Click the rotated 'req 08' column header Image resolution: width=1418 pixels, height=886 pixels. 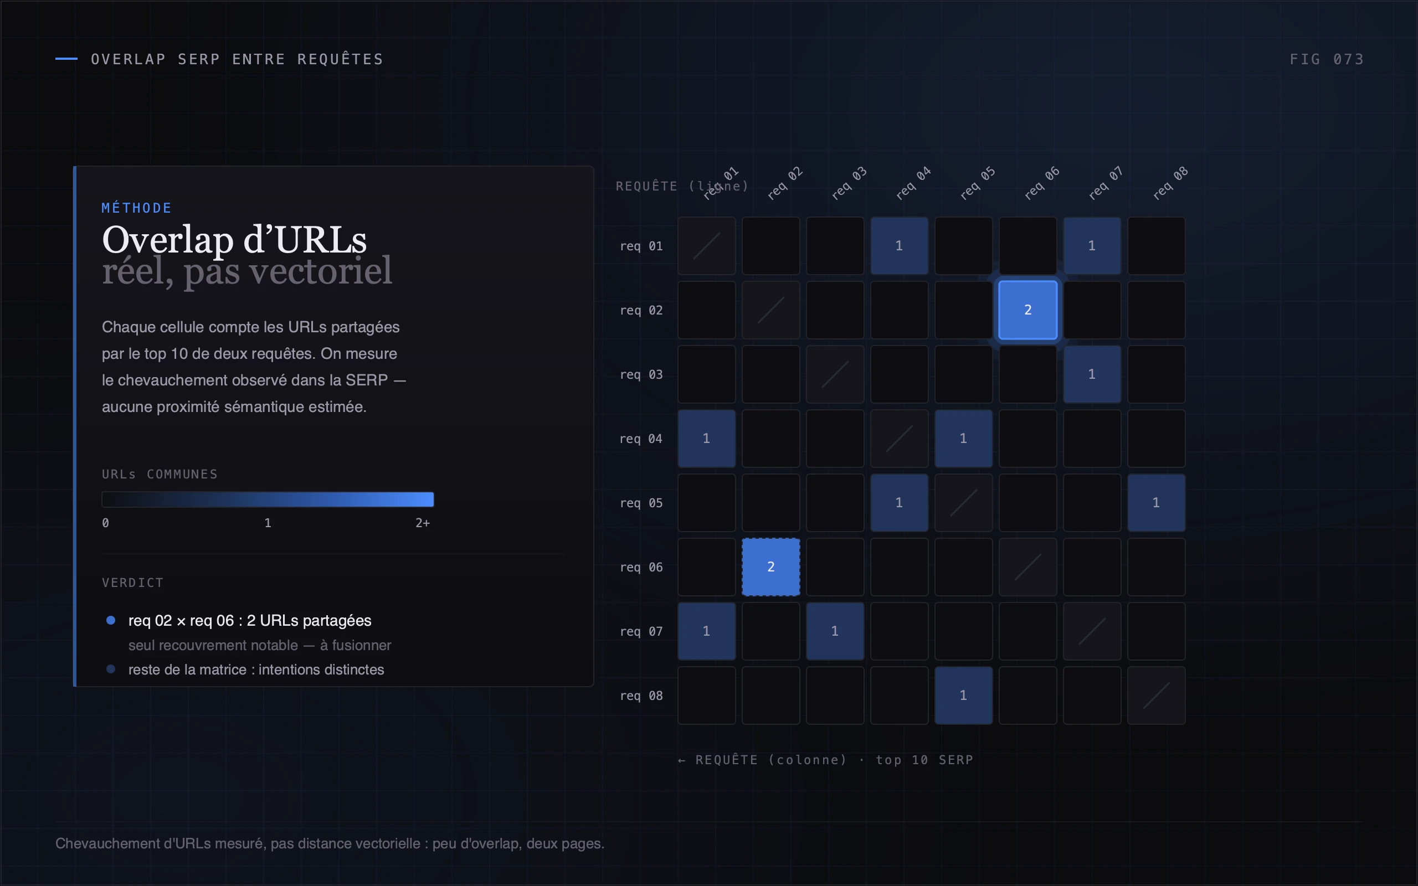(x=1171, y=183)
